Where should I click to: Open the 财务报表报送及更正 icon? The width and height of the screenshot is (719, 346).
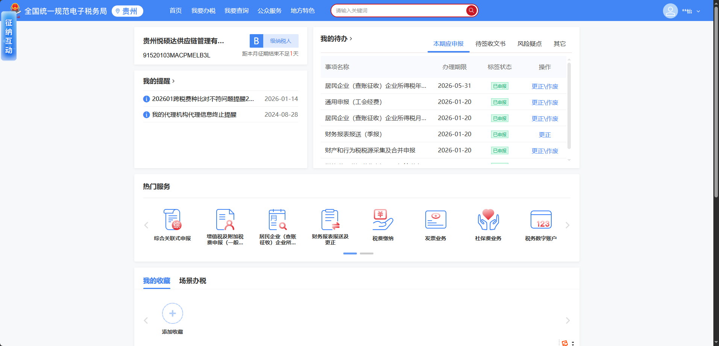330,220
